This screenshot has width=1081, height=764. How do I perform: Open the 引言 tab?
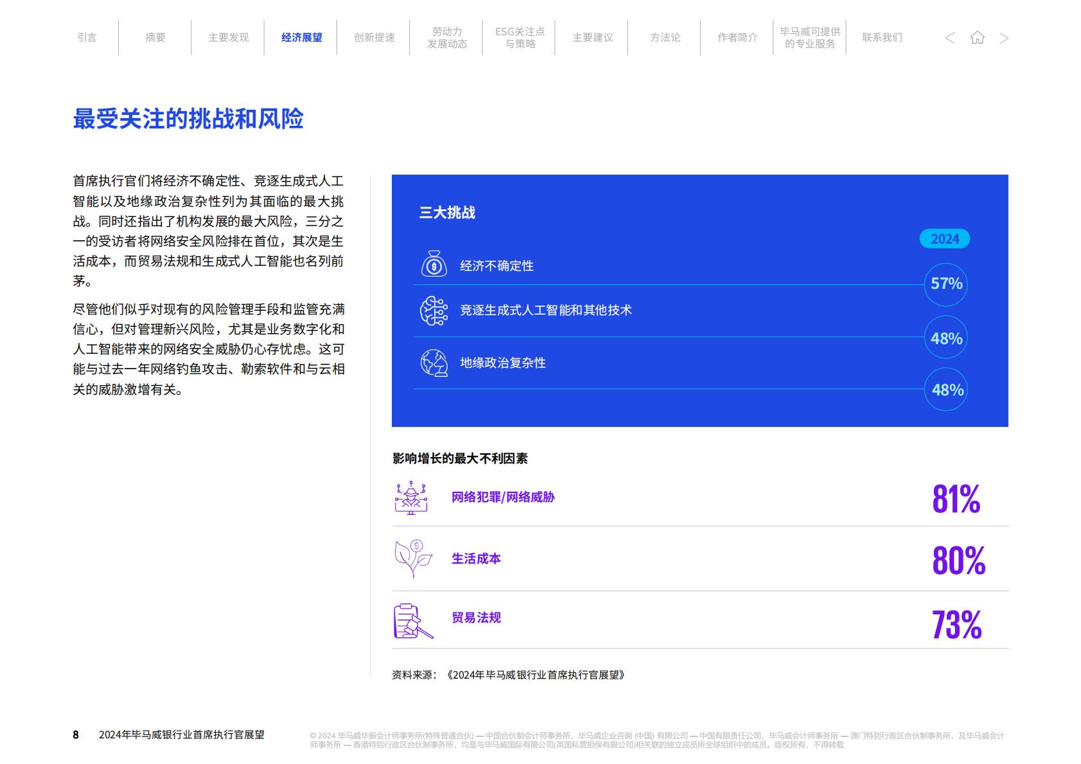(x=87, y=37)
